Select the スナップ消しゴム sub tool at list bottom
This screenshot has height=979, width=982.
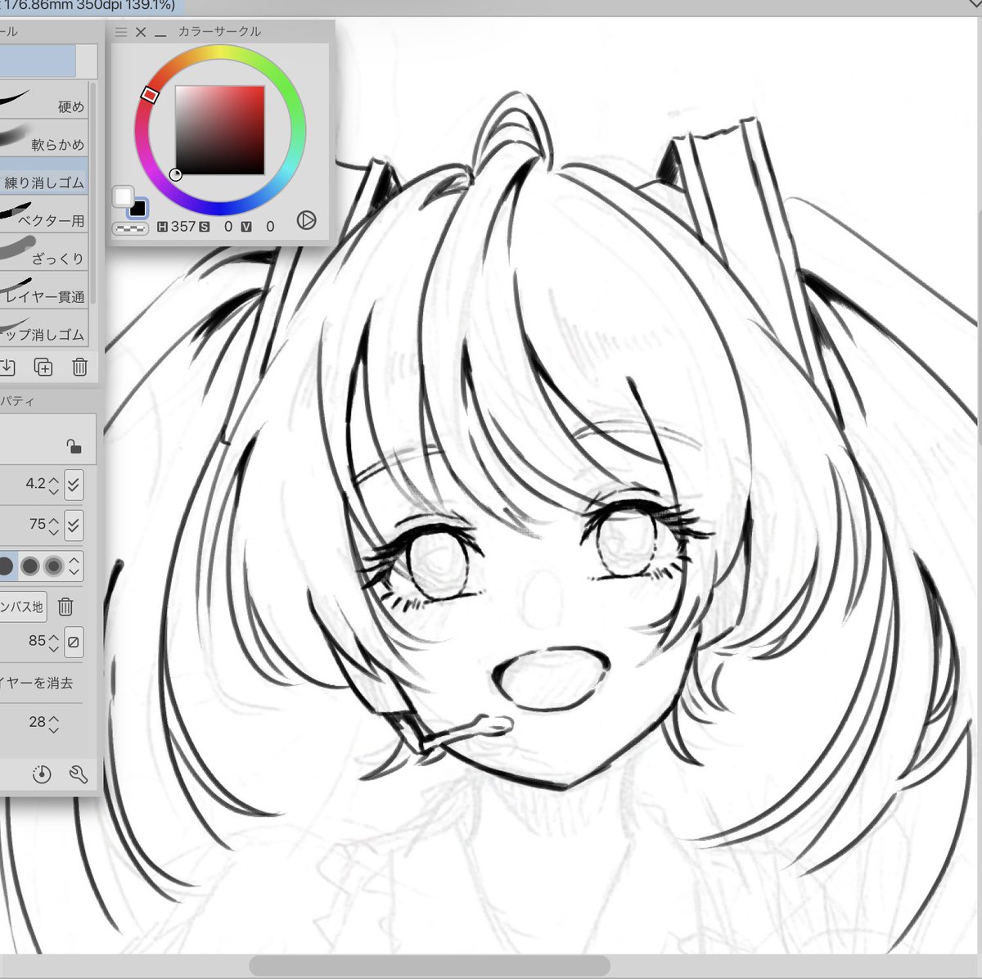click(x=43, y=328)
